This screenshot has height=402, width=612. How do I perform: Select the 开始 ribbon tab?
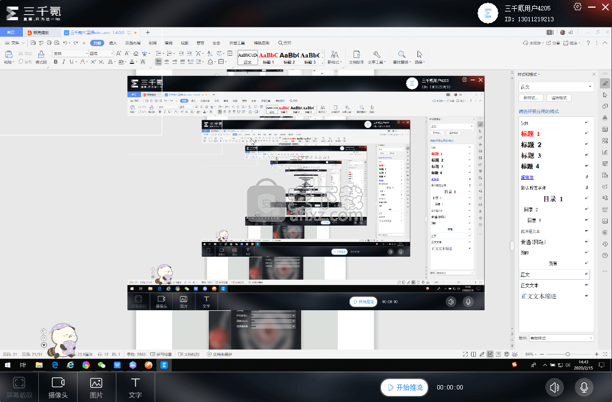pos(97,43)
